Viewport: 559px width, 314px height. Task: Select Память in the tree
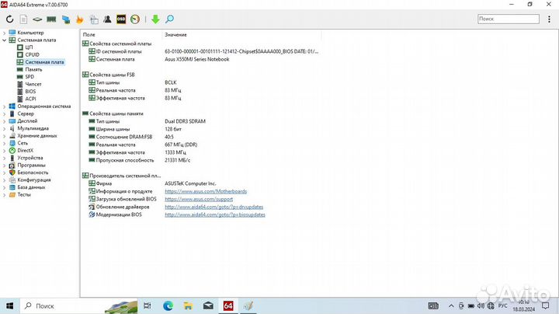[33, 70]
